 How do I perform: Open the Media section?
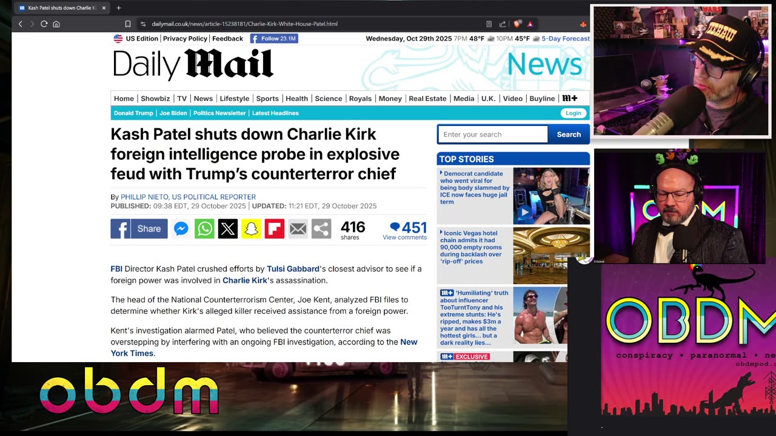464,99
